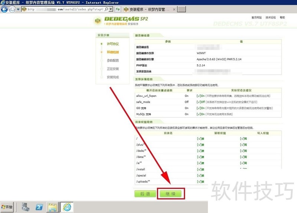Select the 安装完成 install step

(x=113, y=77)
